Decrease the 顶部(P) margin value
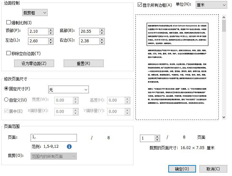The height and width of the screenshot is (176, 232). coord(51,33)
